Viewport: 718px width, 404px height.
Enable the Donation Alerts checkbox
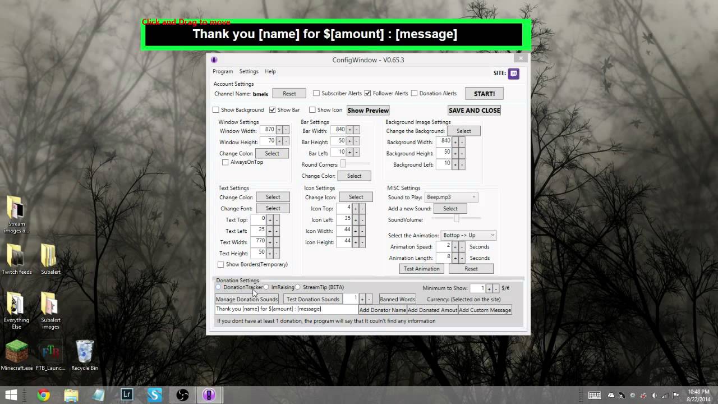coord(415,93)
